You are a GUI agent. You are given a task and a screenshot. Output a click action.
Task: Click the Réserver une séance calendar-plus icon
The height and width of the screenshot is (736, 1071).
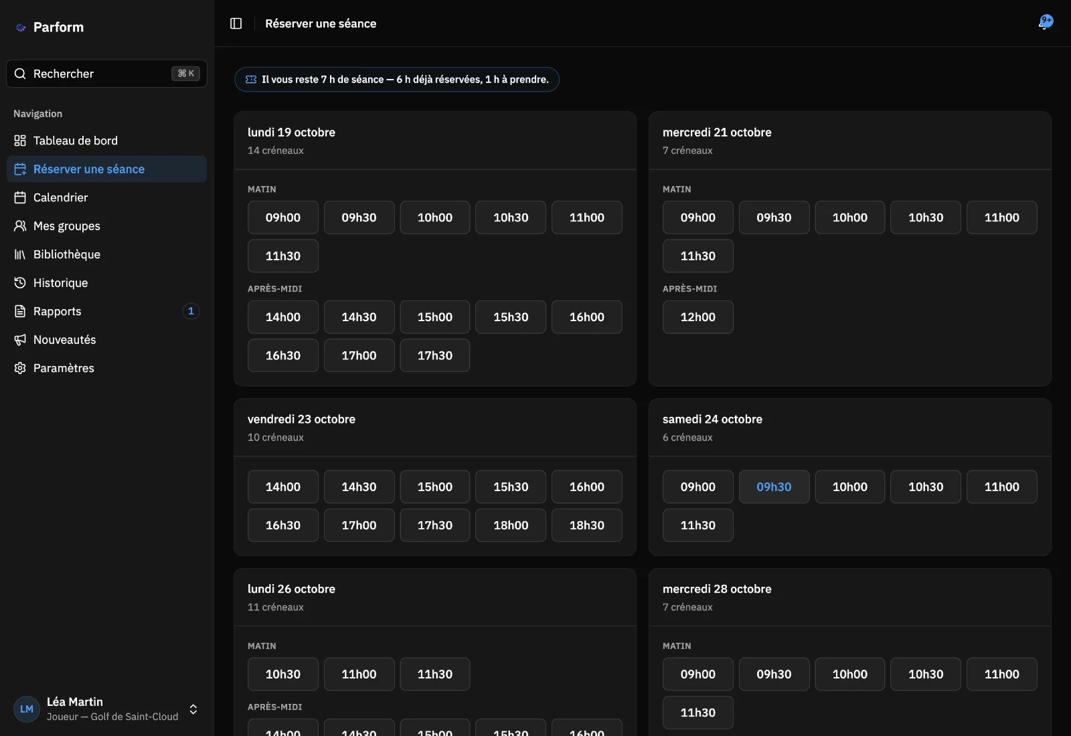(x=20, y=169)
